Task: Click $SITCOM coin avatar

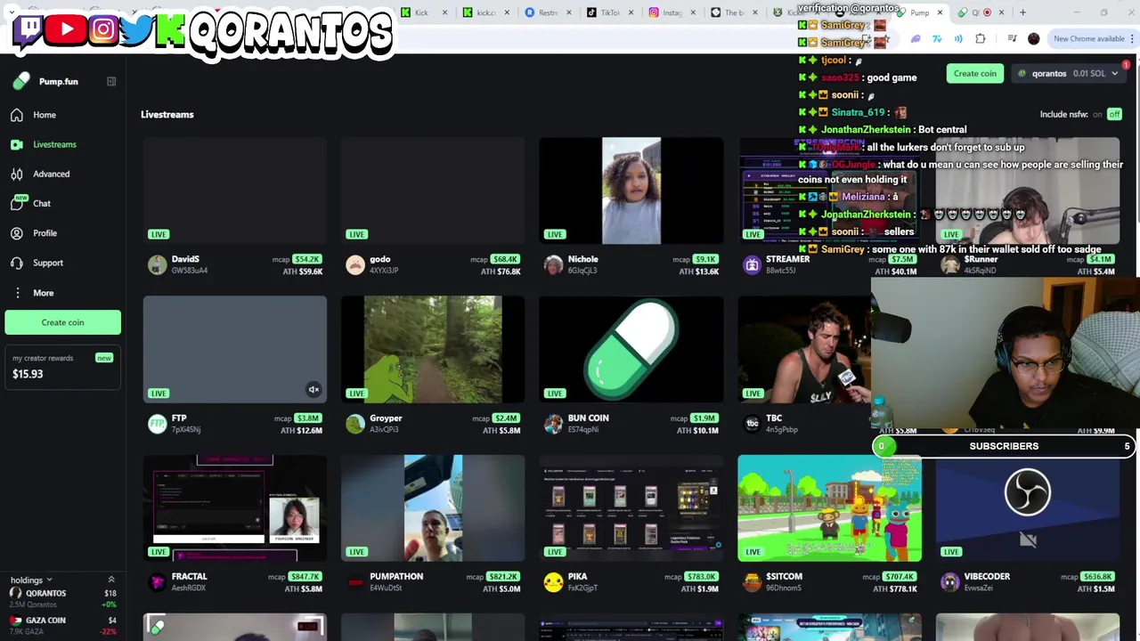Action: click(752, 581)
